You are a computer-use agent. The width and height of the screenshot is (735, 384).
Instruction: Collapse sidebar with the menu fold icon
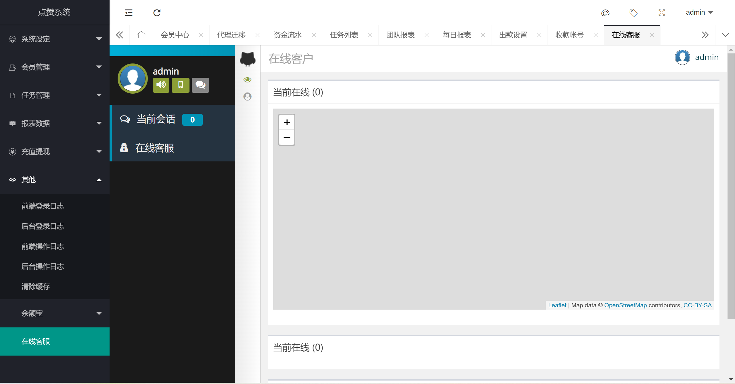pos(129,13)
